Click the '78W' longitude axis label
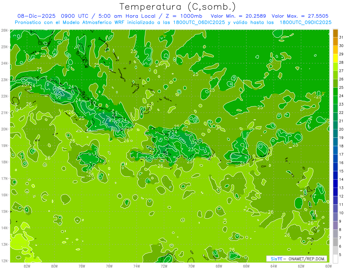Viewport: 349px width, 270px height. tap(82, 266)
